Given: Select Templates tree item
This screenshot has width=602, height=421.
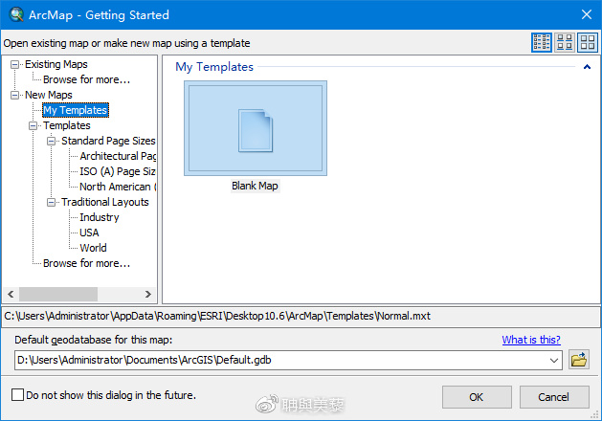Looking at the screenshot, I should [x=67, y=125].
